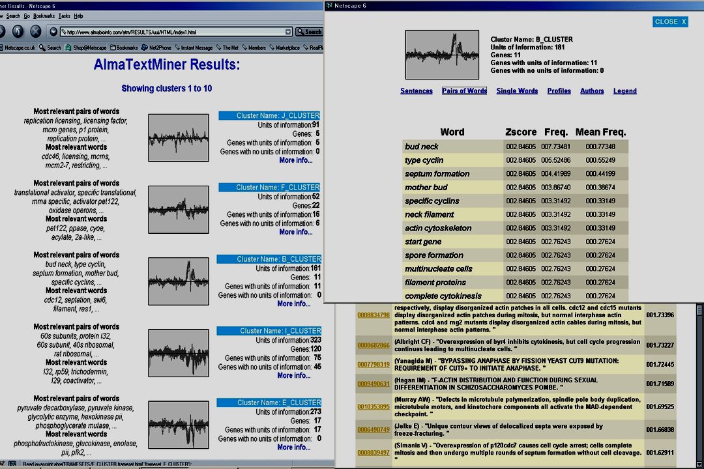The image size is (704, 469).
Task: Open the Tasks menu
Action: [x=64, y=16]
